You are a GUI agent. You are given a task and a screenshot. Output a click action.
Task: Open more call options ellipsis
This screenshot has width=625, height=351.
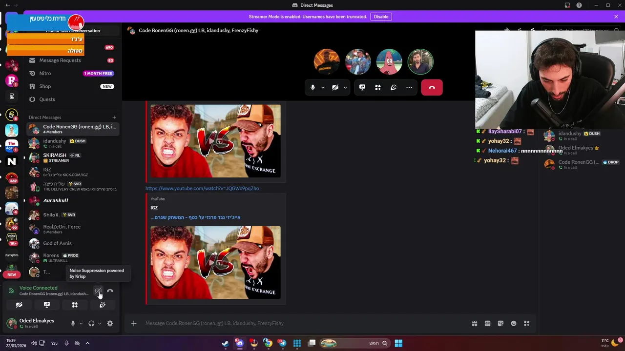point(409,87)
